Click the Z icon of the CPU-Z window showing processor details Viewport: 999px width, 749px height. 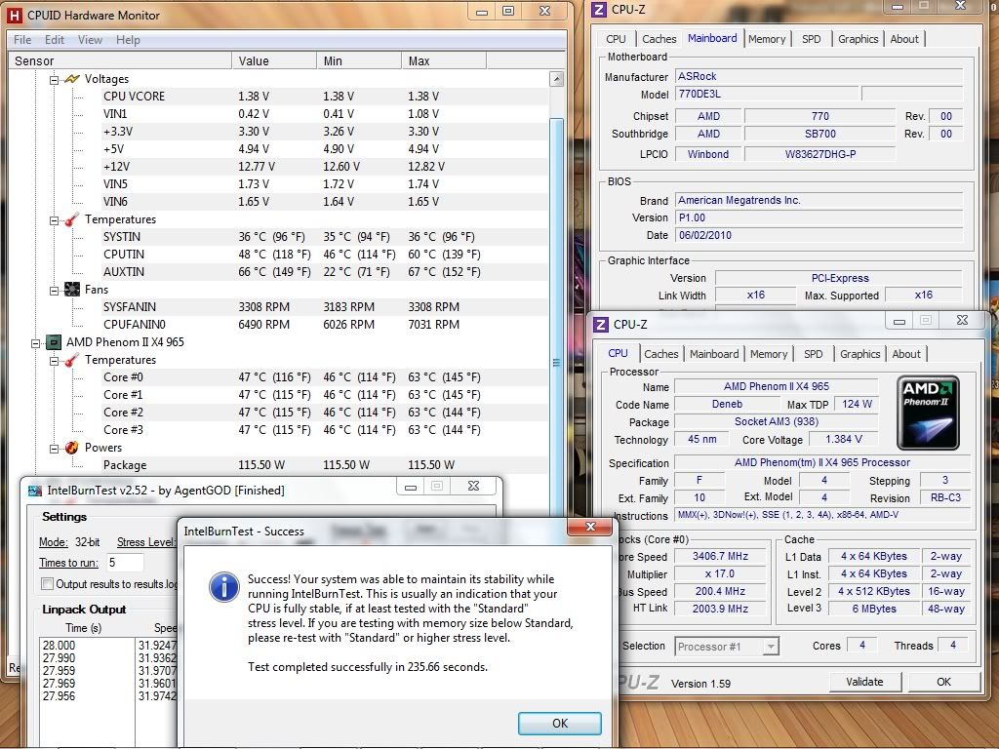pos(601,324)
